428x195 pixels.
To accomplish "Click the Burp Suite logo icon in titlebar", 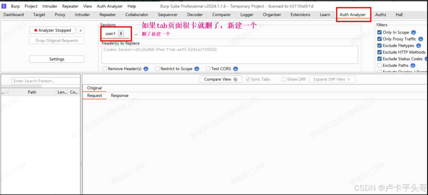I will coord(3,6).
